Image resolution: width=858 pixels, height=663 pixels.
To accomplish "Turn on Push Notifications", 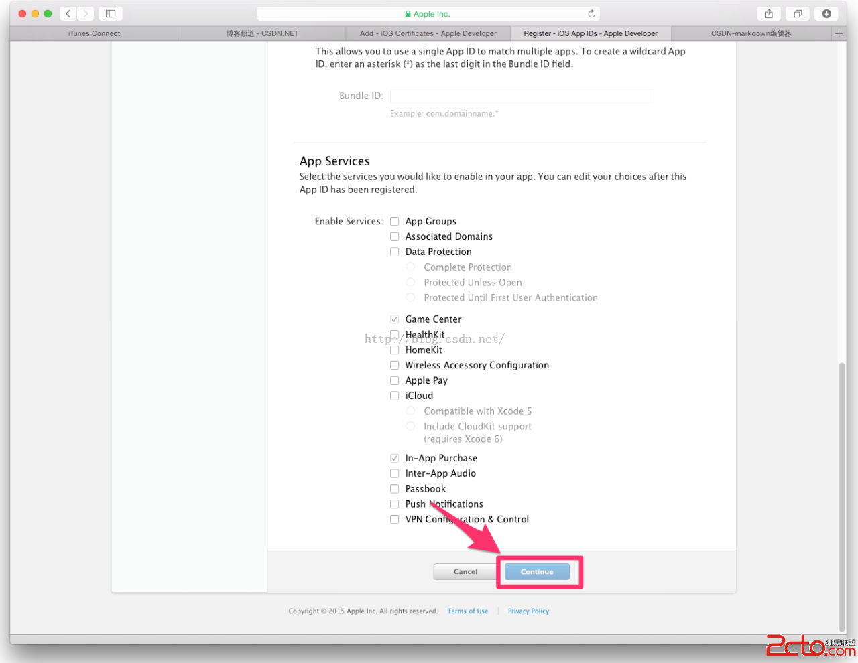I will coord(395,504).
